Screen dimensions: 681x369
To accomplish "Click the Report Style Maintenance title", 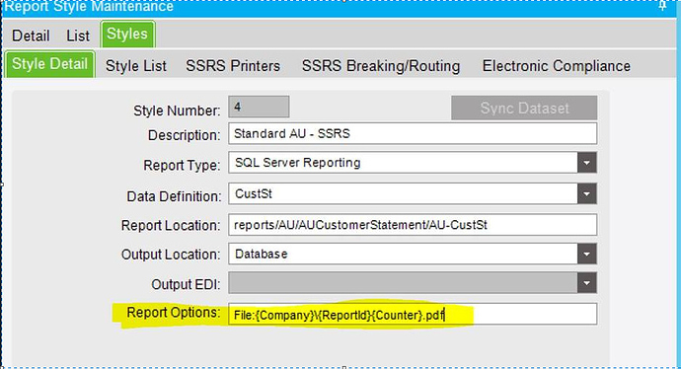I will point(89,7).
